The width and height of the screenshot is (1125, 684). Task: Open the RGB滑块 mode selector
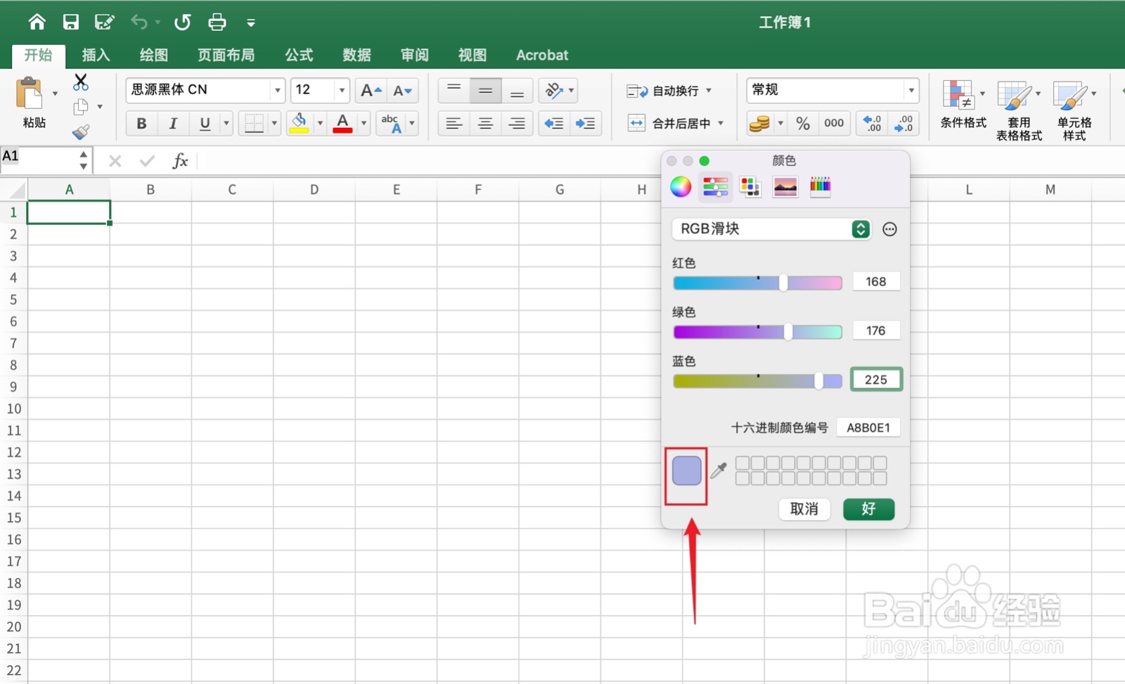point(771,228)
